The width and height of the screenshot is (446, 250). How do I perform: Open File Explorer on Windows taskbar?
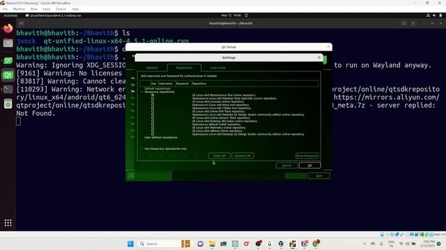coord(212,244)
